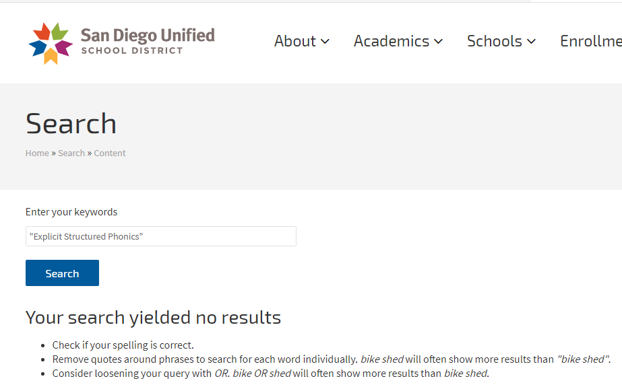The image size is (622, 387).
Task: Click the Content breadcrumb item
Action: (x=110, y=153)
